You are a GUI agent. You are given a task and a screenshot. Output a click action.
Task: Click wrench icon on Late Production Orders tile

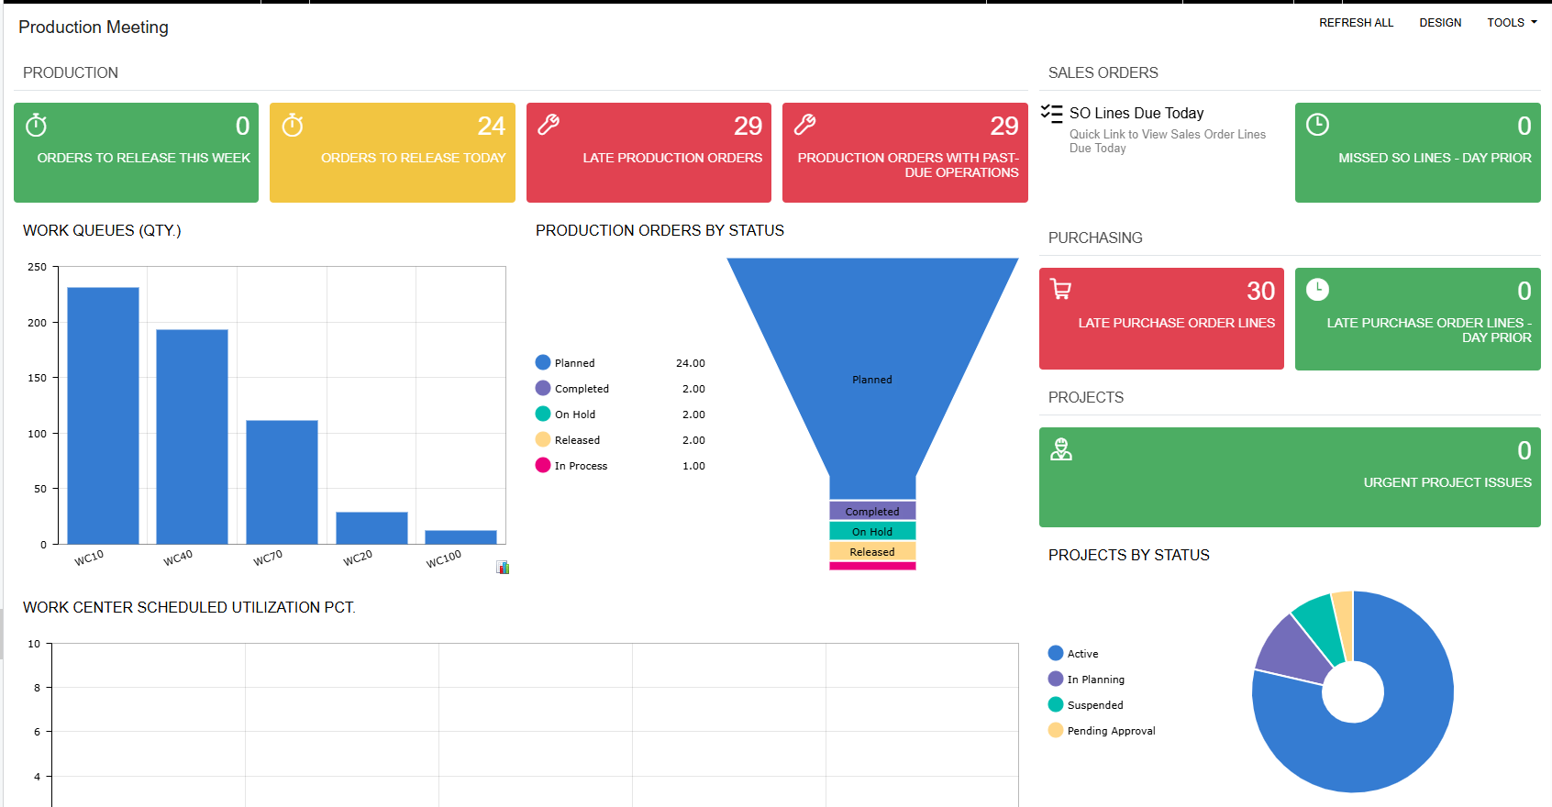pyautogui.click(x=549, y=125)
